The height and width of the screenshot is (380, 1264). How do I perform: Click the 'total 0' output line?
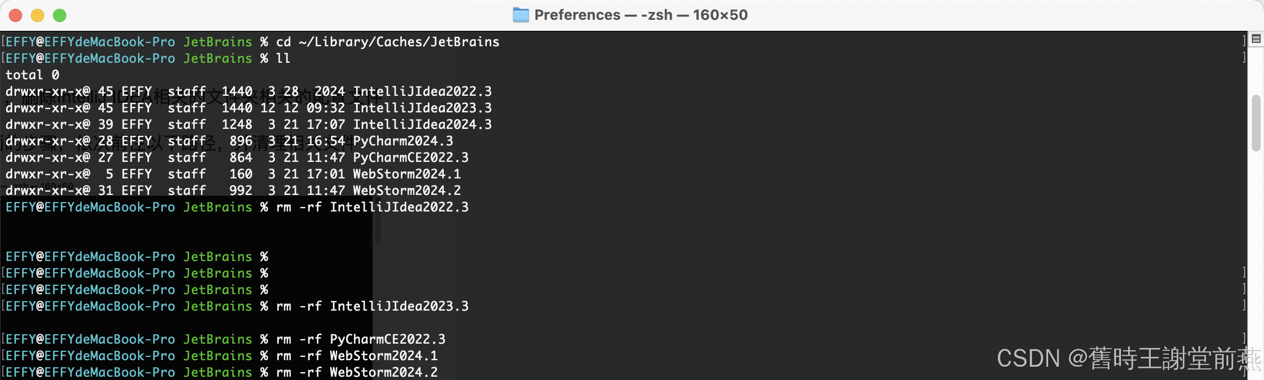(x=32, y=75)
